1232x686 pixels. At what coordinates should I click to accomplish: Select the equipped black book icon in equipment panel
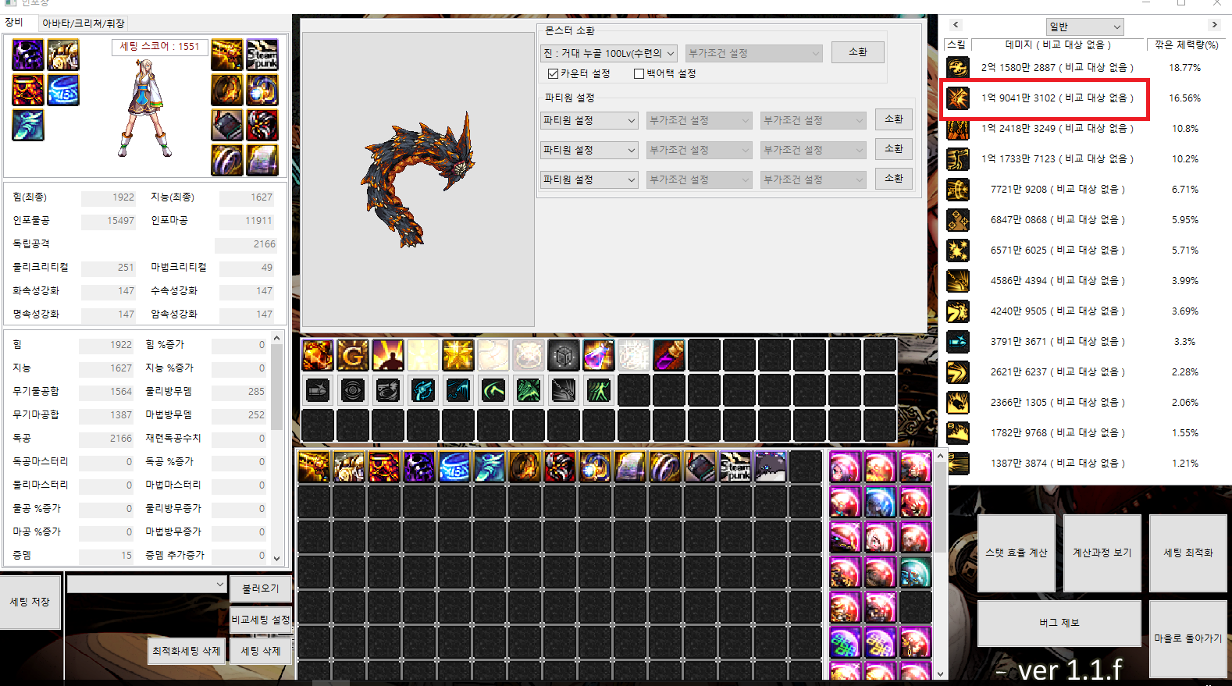(227, 125)
